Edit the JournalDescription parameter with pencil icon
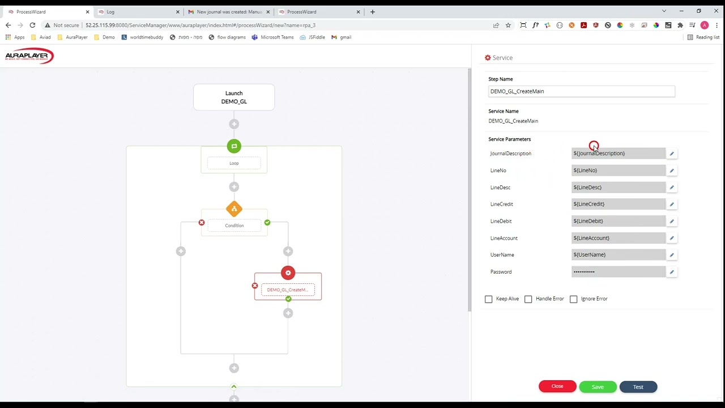This screenshot has height=408, width=725. pyautogui.click(x=672, y=154)
